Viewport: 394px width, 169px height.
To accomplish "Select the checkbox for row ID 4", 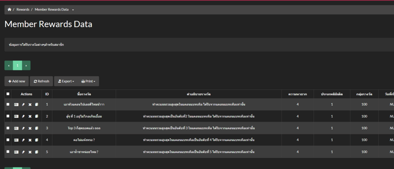I will (8, 140).
